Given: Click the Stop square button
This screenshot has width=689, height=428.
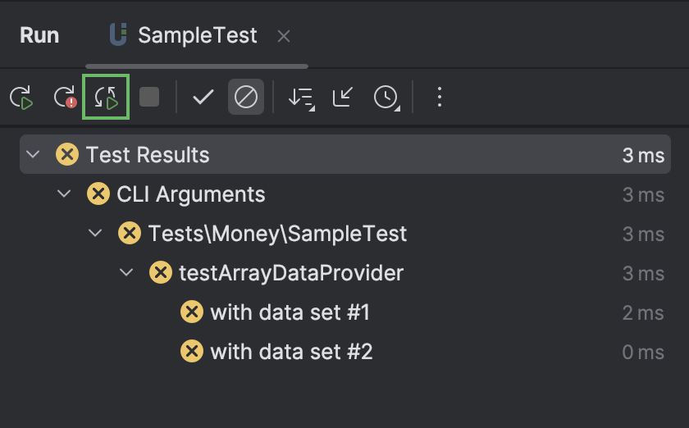Looking at the screenshot, I should (x=149, y=97).
